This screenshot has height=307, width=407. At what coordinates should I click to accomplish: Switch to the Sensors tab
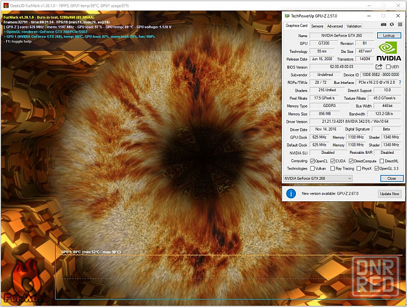pos(317,26)
